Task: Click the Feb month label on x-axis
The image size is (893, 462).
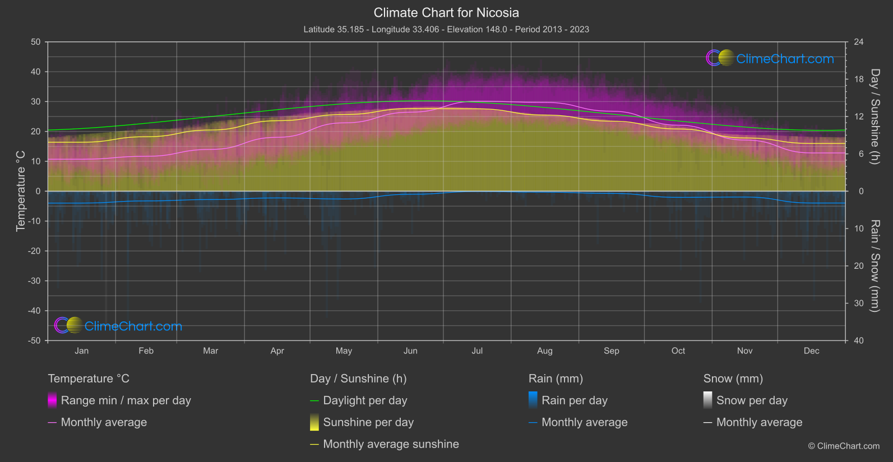Action: coord(146,351)
